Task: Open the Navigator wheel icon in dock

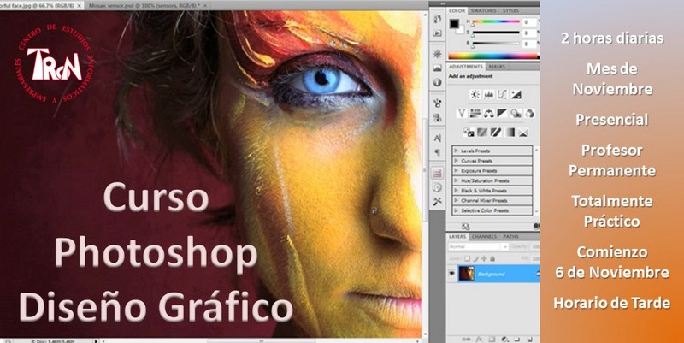Action: tap(438, 54)
